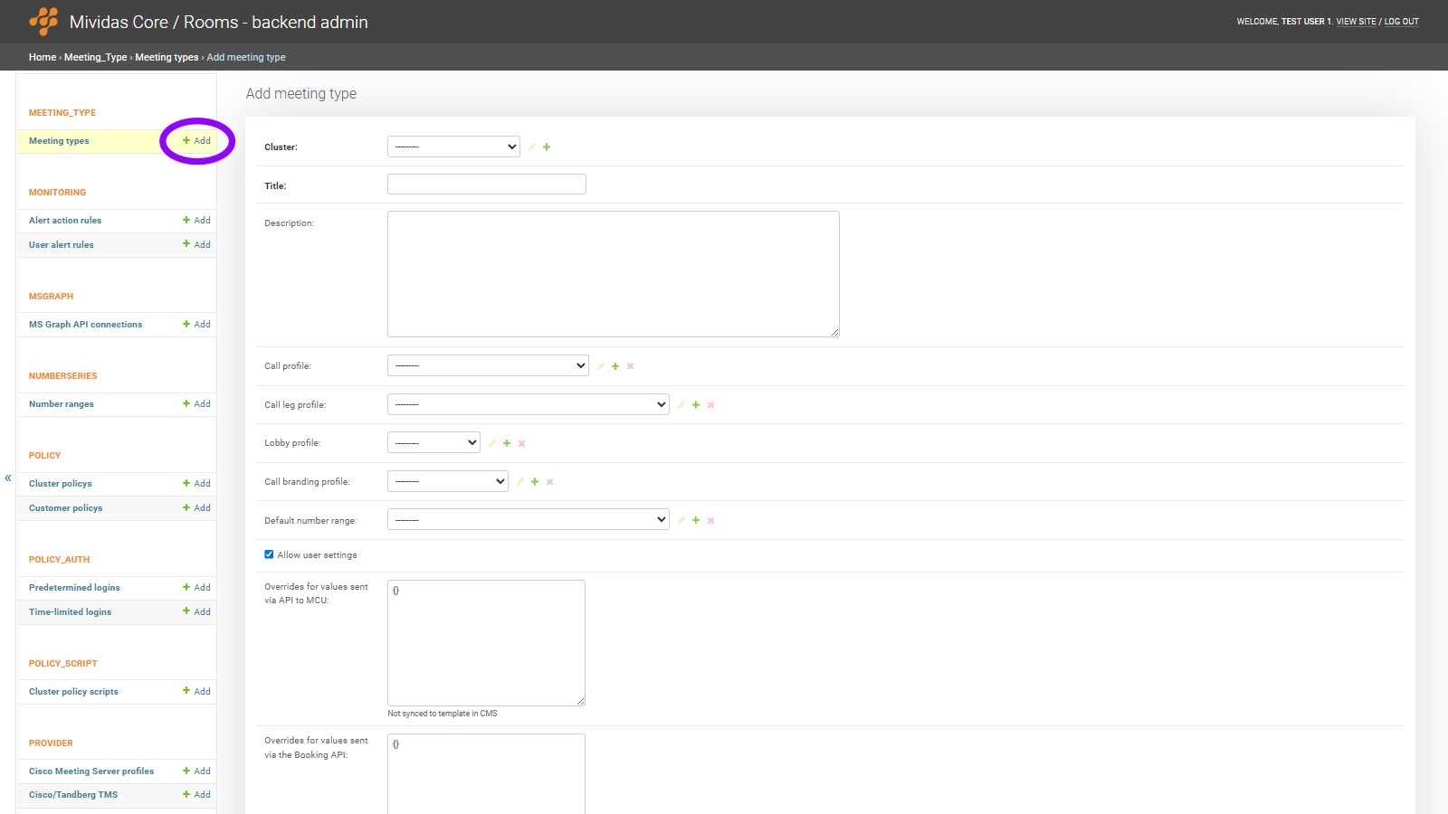Click add icon next to Call branding profile
The height and width of the screenshot is (814, 1448).
[535, 482]
